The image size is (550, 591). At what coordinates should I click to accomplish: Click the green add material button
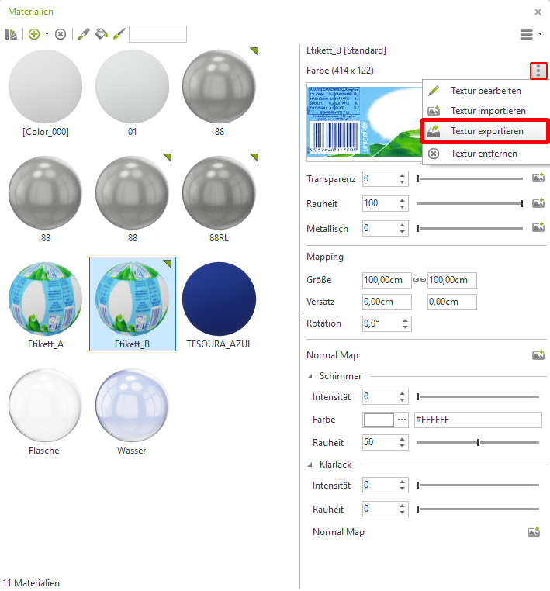pyautogui.click(x=33, y=34)
